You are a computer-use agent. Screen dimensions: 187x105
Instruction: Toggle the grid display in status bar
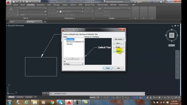click(98, 97)
